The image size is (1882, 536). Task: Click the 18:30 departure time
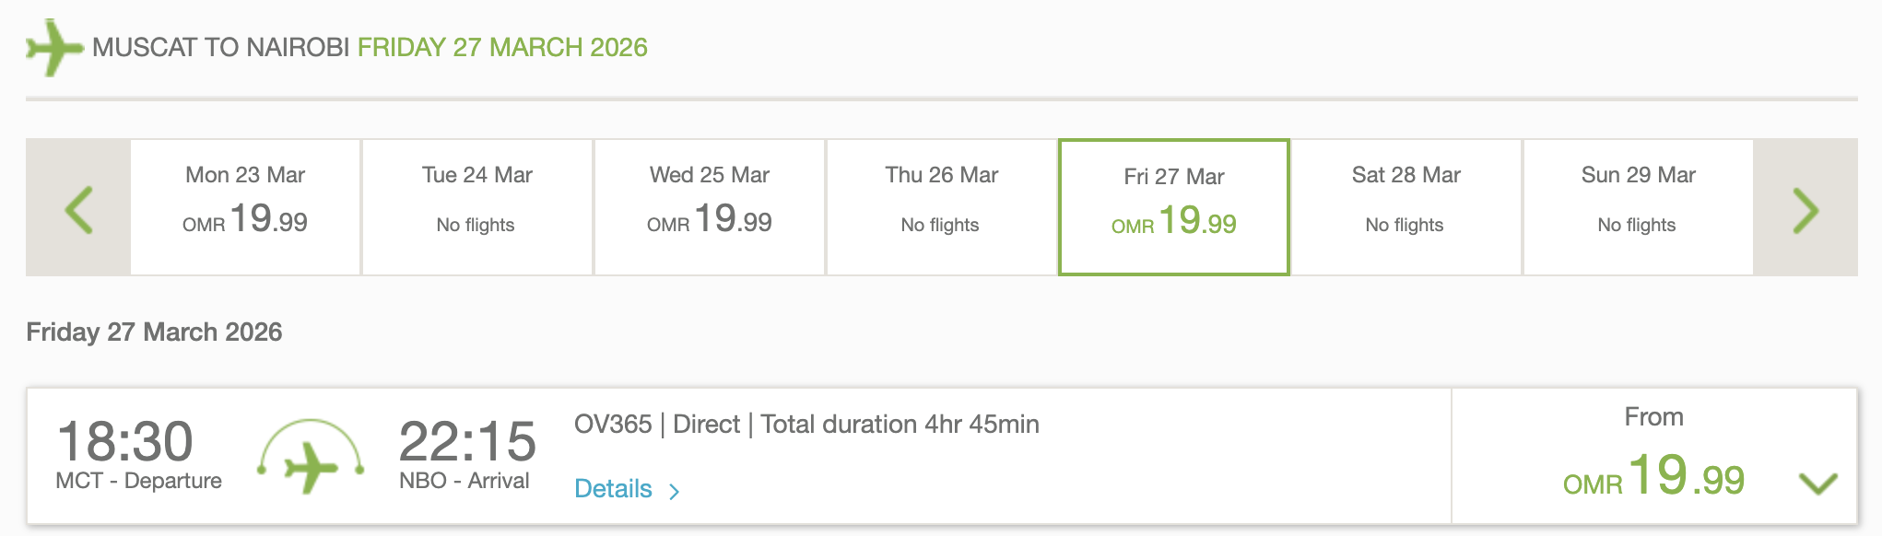pyautogui.click(x=125, y=441)
